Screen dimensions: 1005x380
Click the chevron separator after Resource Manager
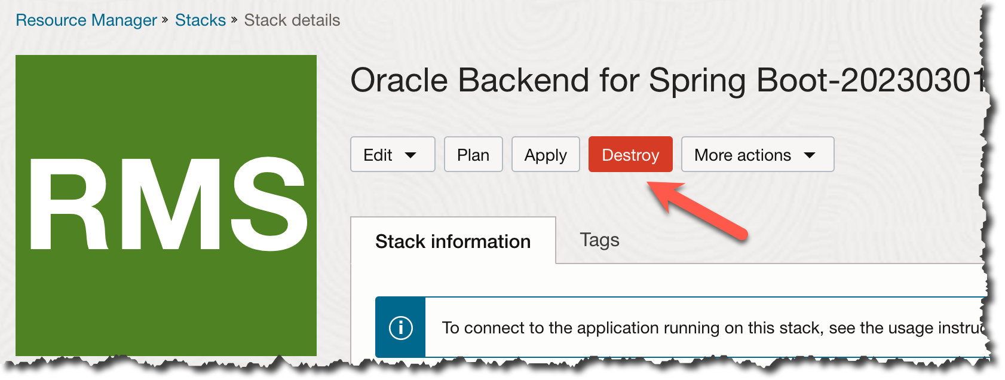point(166,20)
